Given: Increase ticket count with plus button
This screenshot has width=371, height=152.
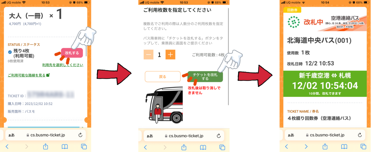Looking at the screenshot, I should pyautogui.click(x=170, y=55).
